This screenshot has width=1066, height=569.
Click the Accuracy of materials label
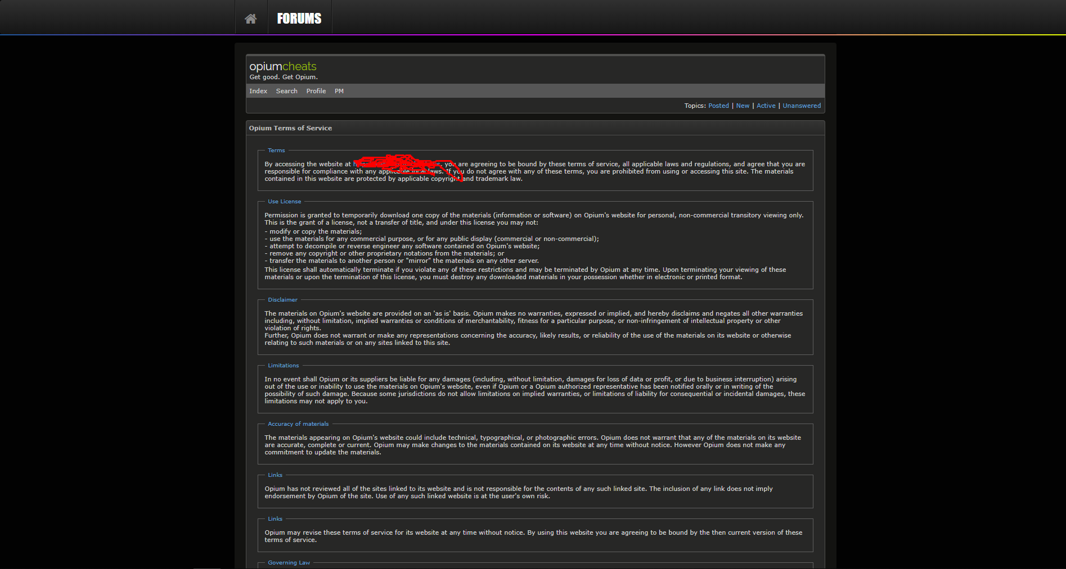coord(298,424)
